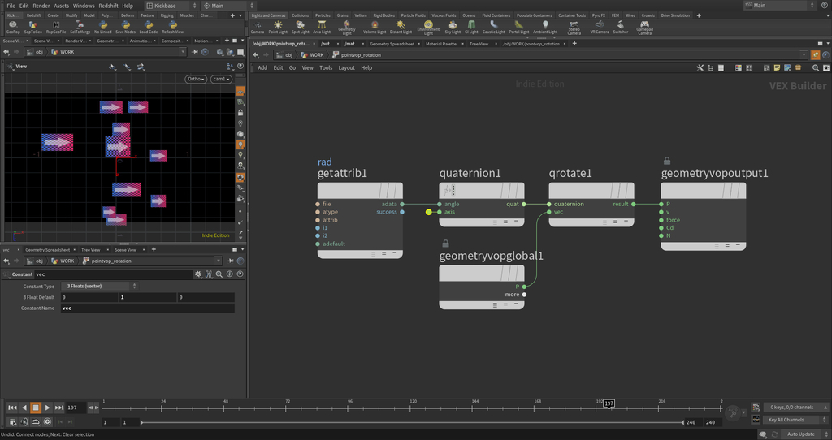The height and width of the screenshot is (440, 832).
Task: Click the Refresh View shelf tool
Action: (x=172, y=27)
